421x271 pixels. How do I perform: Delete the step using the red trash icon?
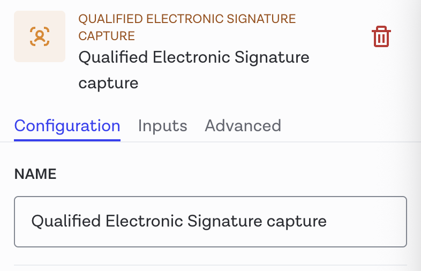381,37
